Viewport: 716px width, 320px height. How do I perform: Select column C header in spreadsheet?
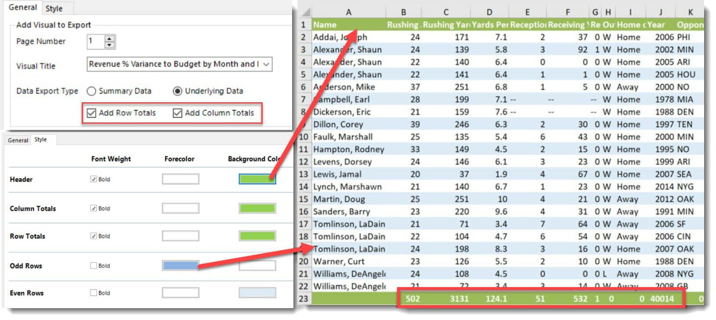(x=446, y=12)
